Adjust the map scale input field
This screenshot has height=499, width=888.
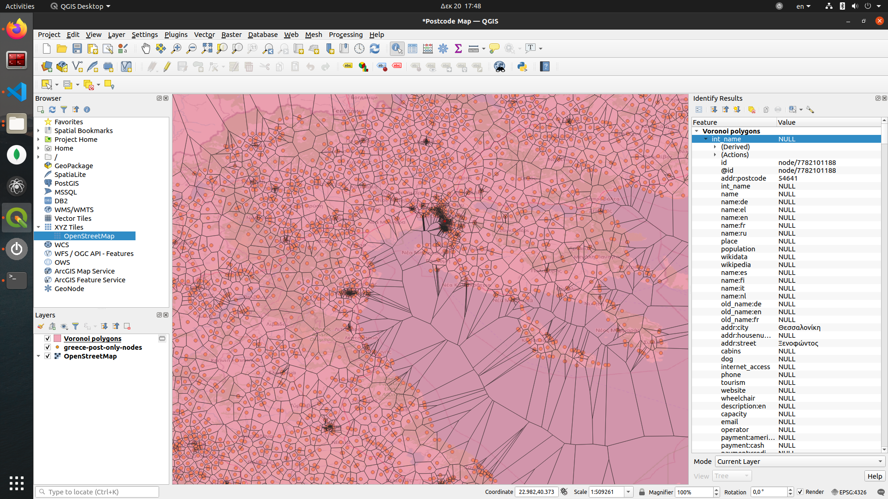(603, 492)
